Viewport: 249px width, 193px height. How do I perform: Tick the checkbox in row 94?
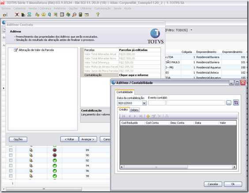11,166
